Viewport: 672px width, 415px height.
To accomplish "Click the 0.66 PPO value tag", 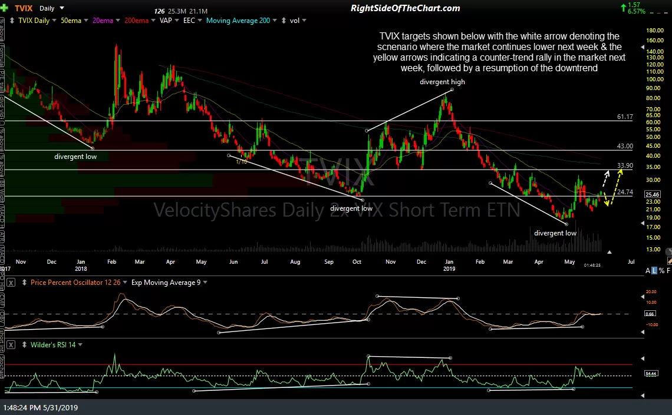I will coord(650,314).
